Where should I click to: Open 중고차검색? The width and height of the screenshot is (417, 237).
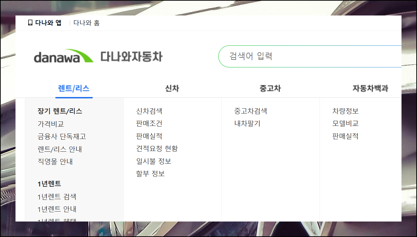tap(251, 111)
